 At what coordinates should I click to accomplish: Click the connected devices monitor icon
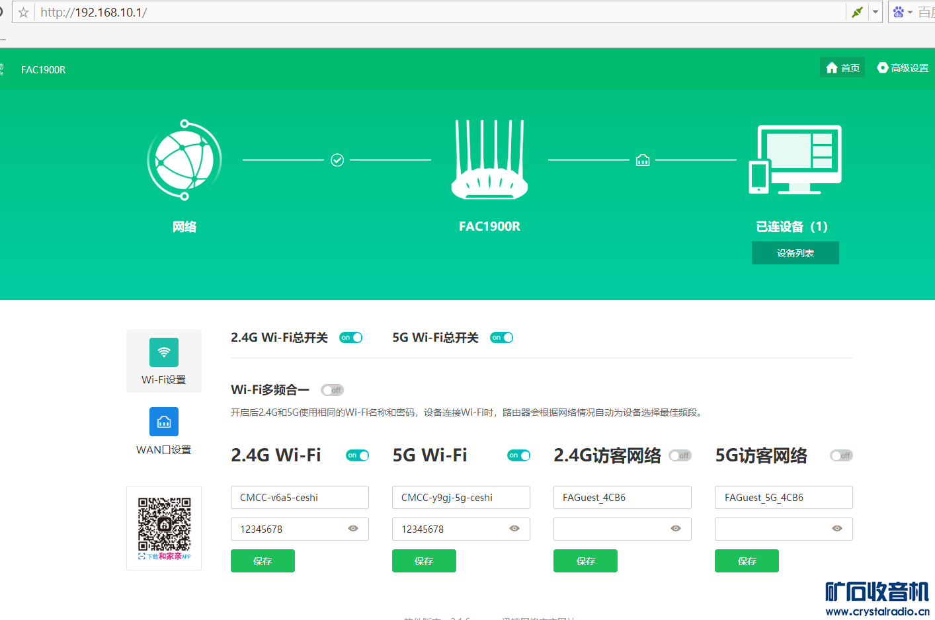795,159
